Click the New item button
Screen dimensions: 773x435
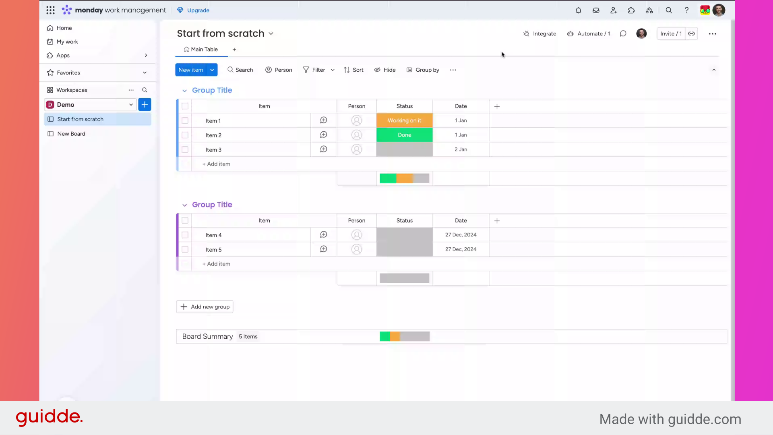click(191, 70)
